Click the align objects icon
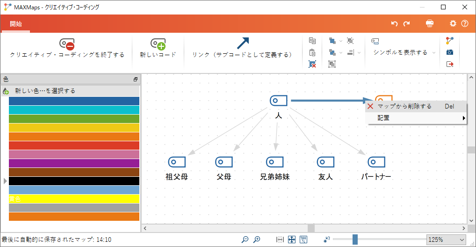Viewport: 476px width, 247px height. (351, 52)
